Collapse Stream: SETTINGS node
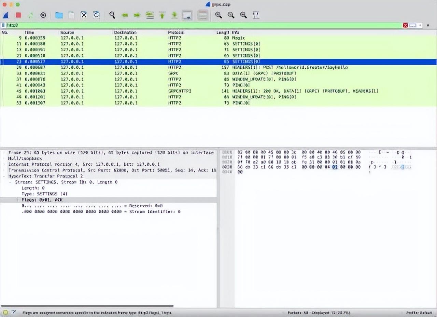Viewport: 437px width, 317px height. coord(11,182)
